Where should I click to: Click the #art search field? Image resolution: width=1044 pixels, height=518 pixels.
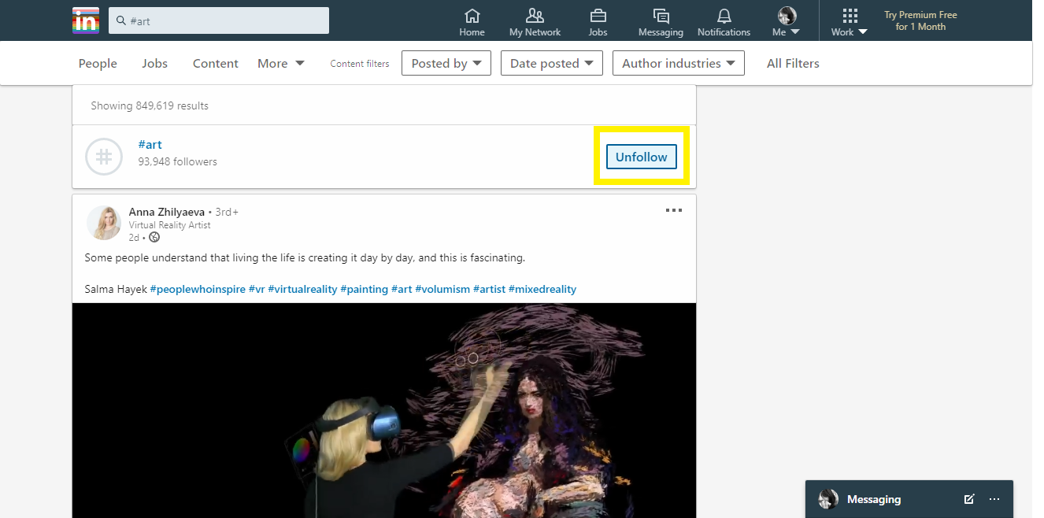coord(219,20)
